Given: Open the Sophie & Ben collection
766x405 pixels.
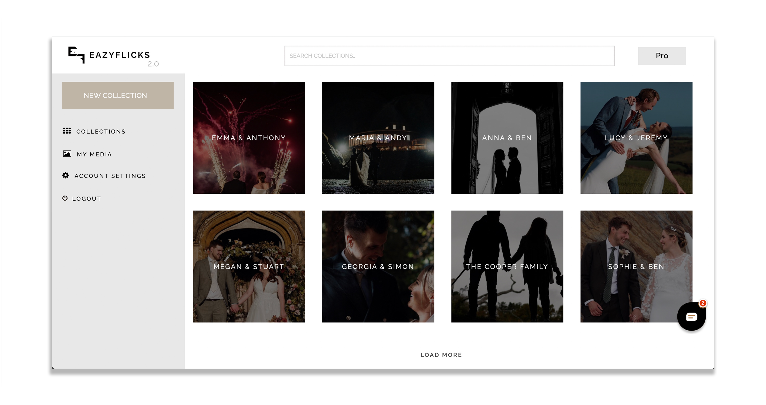Looking at the screenshot, I should pos(636,266).
